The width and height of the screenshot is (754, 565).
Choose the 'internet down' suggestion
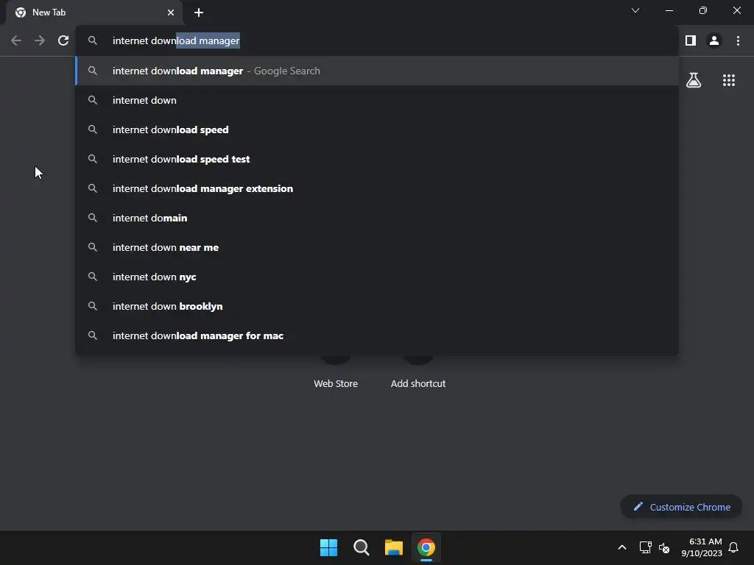pos(377,100)
